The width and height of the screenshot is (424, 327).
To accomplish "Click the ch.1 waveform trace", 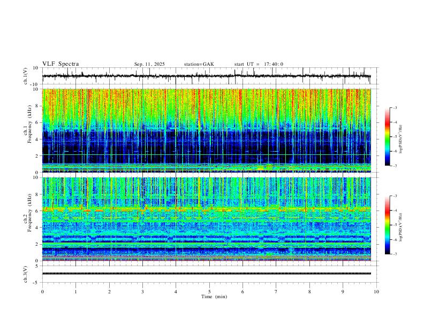I will click(x=207, y=76).
